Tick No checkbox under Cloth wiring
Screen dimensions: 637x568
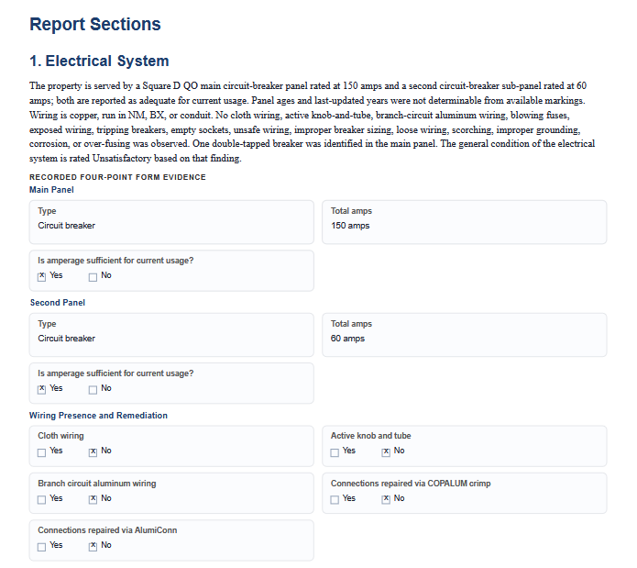click(93, 452)
